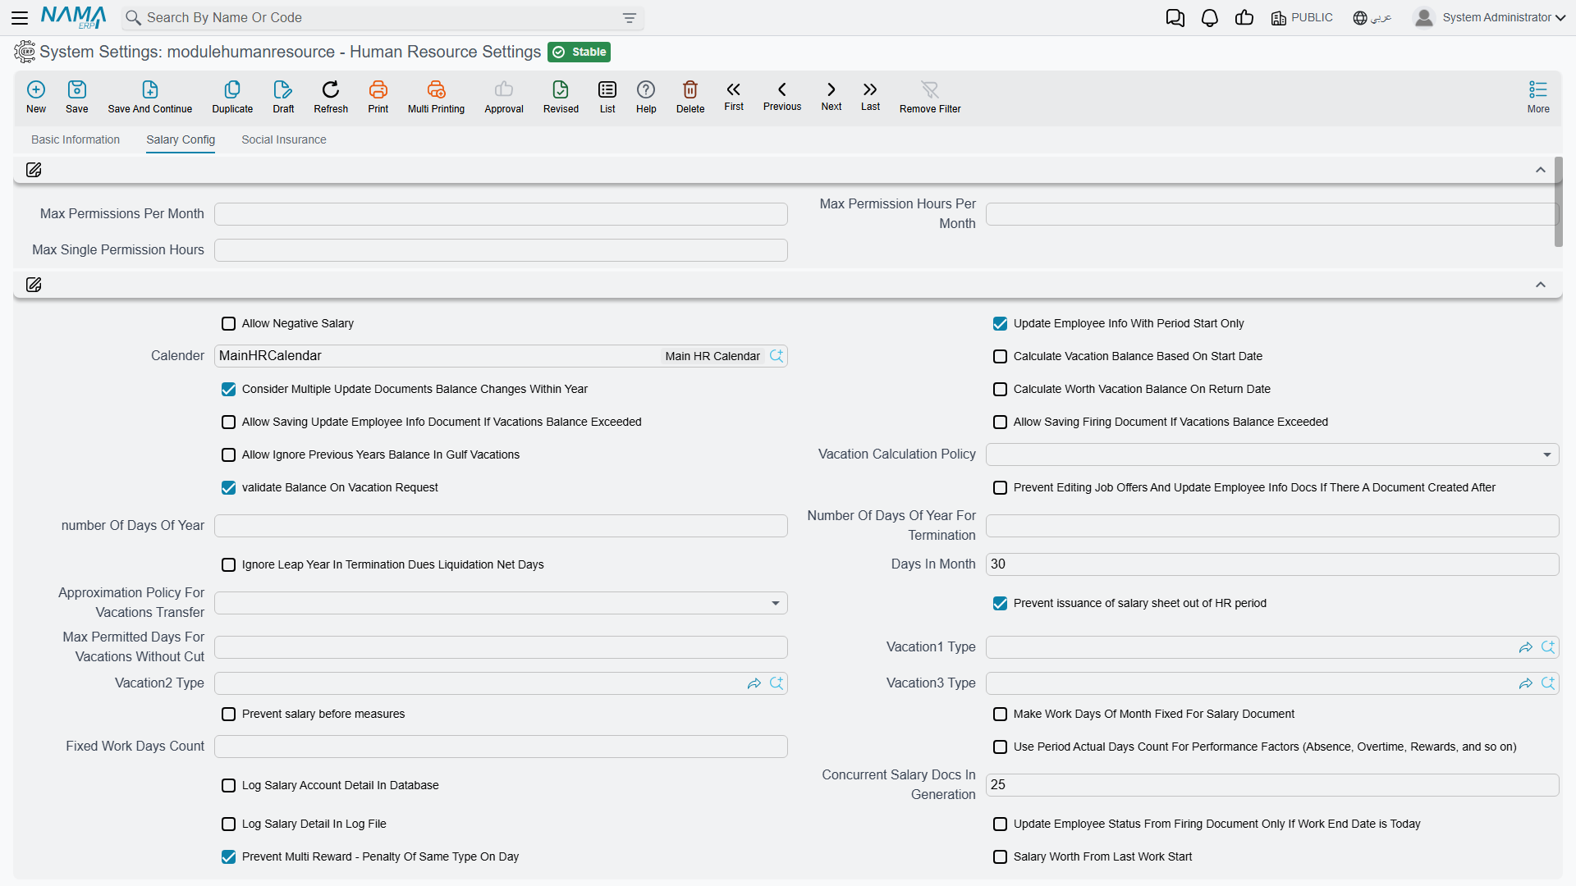Image resolution: width=1576 pixels, height=886 pixels.
Task: Click the Save icon
Action: coord(77,89)
